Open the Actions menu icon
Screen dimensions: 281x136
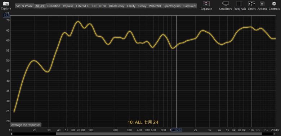click(x=262, y=4)
